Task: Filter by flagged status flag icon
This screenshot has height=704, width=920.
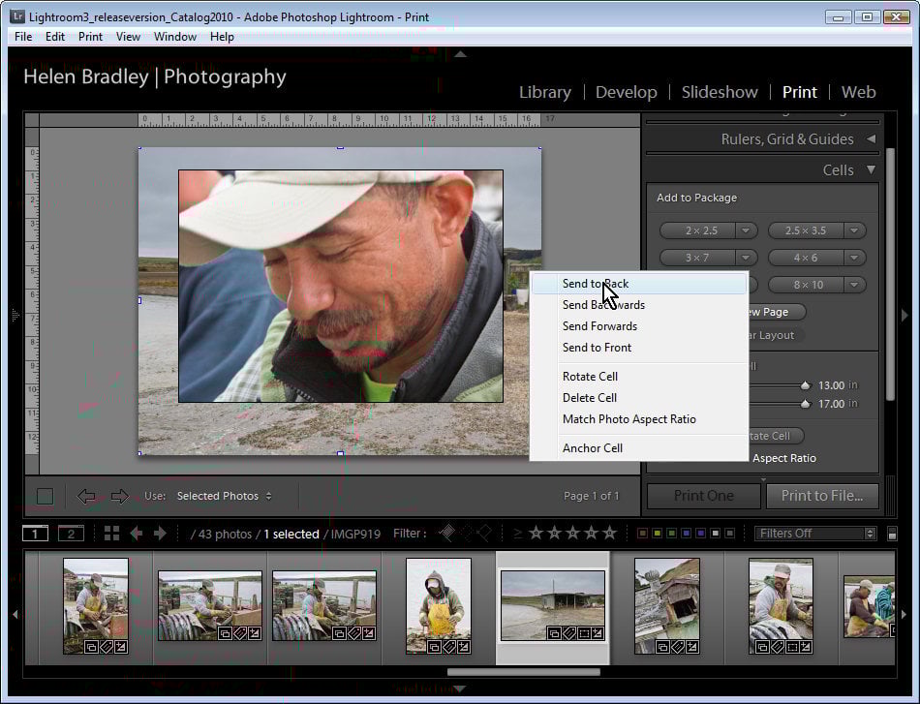Action: [446, 533]
